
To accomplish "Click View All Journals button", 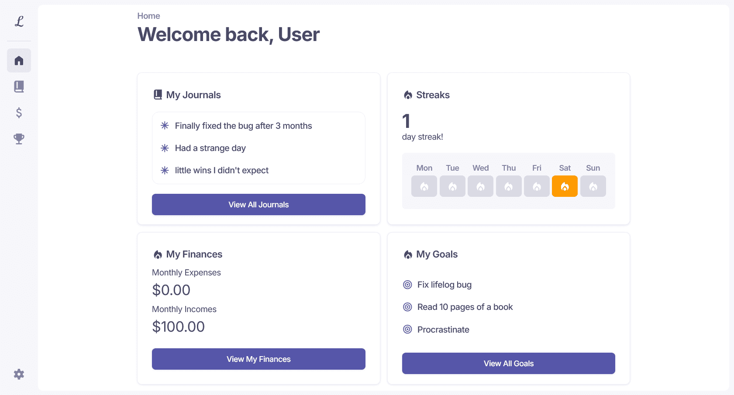I will click(x=258, y=204).
